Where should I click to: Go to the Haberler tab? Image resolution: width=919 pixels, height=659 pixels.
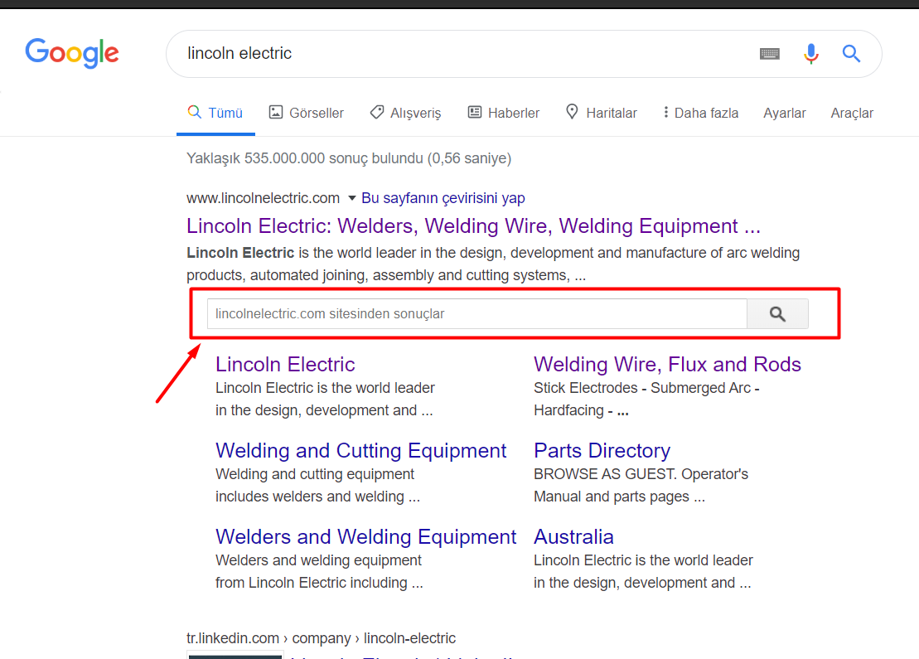(x=504, y=113)
